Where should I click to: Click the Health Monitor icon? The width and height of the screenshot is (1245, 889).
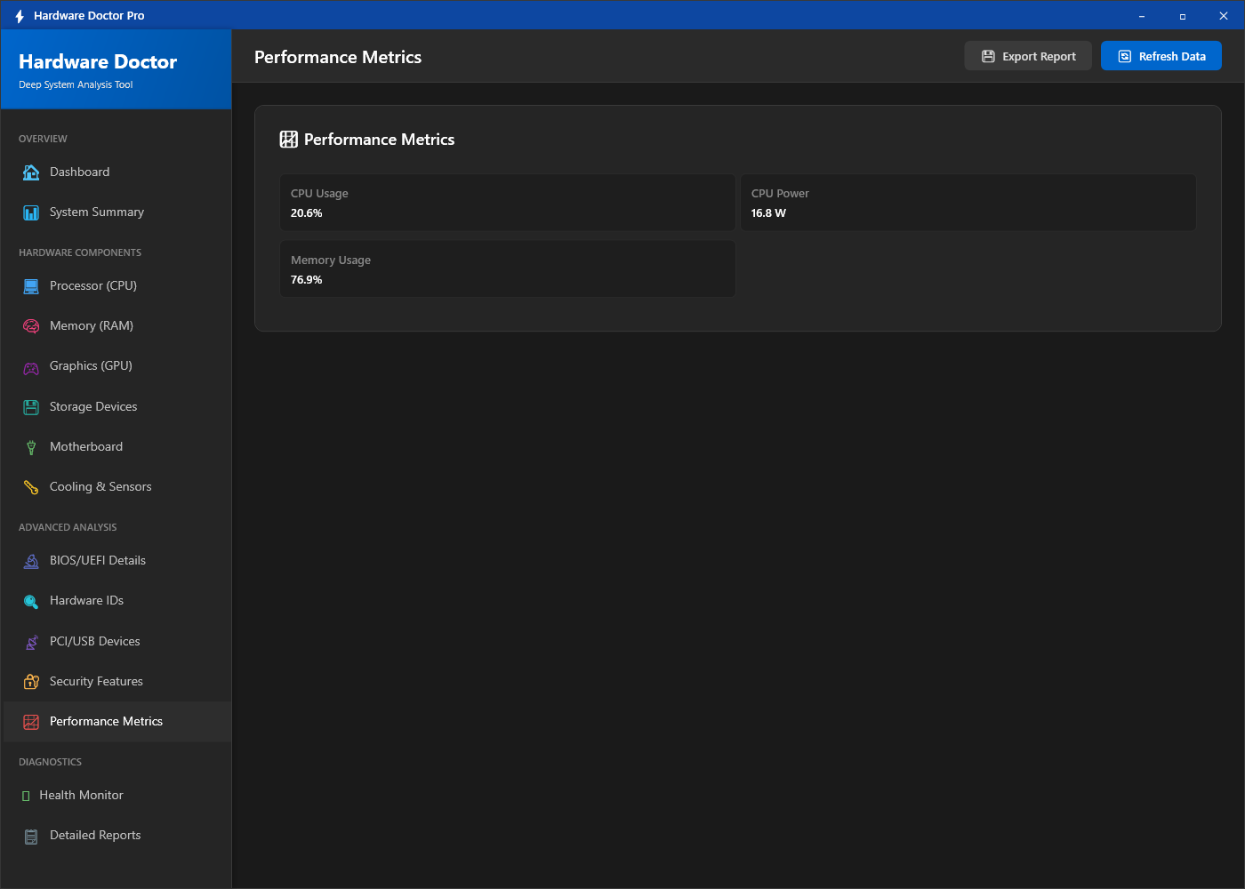(x=26, y=796)
